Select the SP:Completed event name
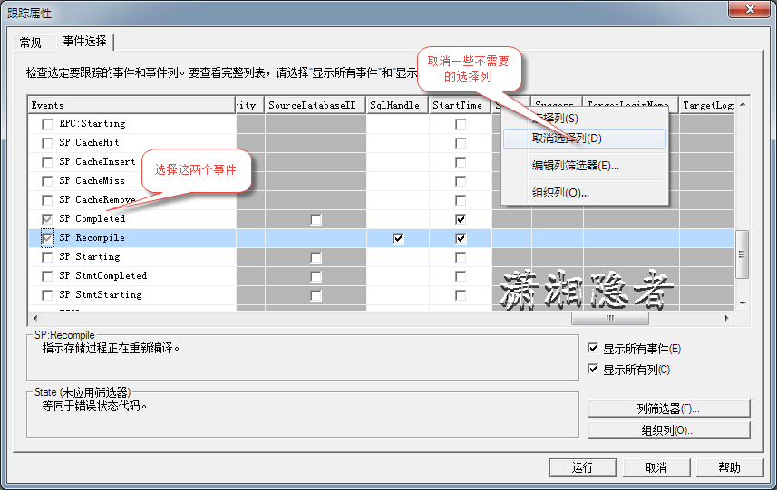The width and height of the screenshot is (777, 490). 92,219
